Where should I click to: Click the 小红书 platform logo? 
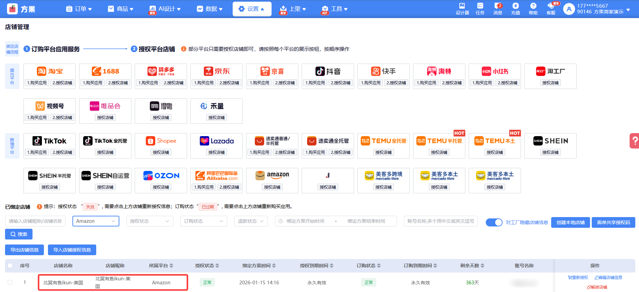(x=495, y=71)
